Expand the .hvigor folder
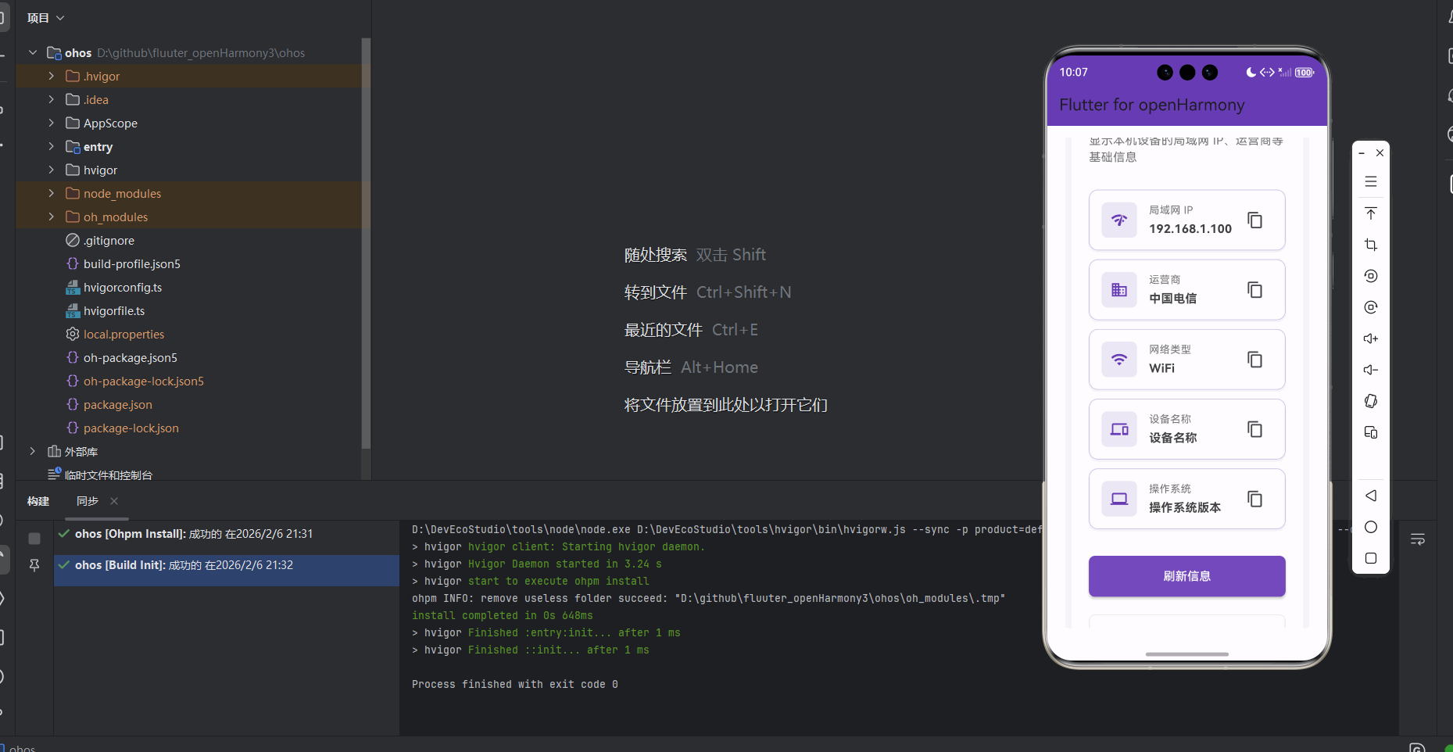The width and height of the screenshot is (1453, 752). [52, 76]
